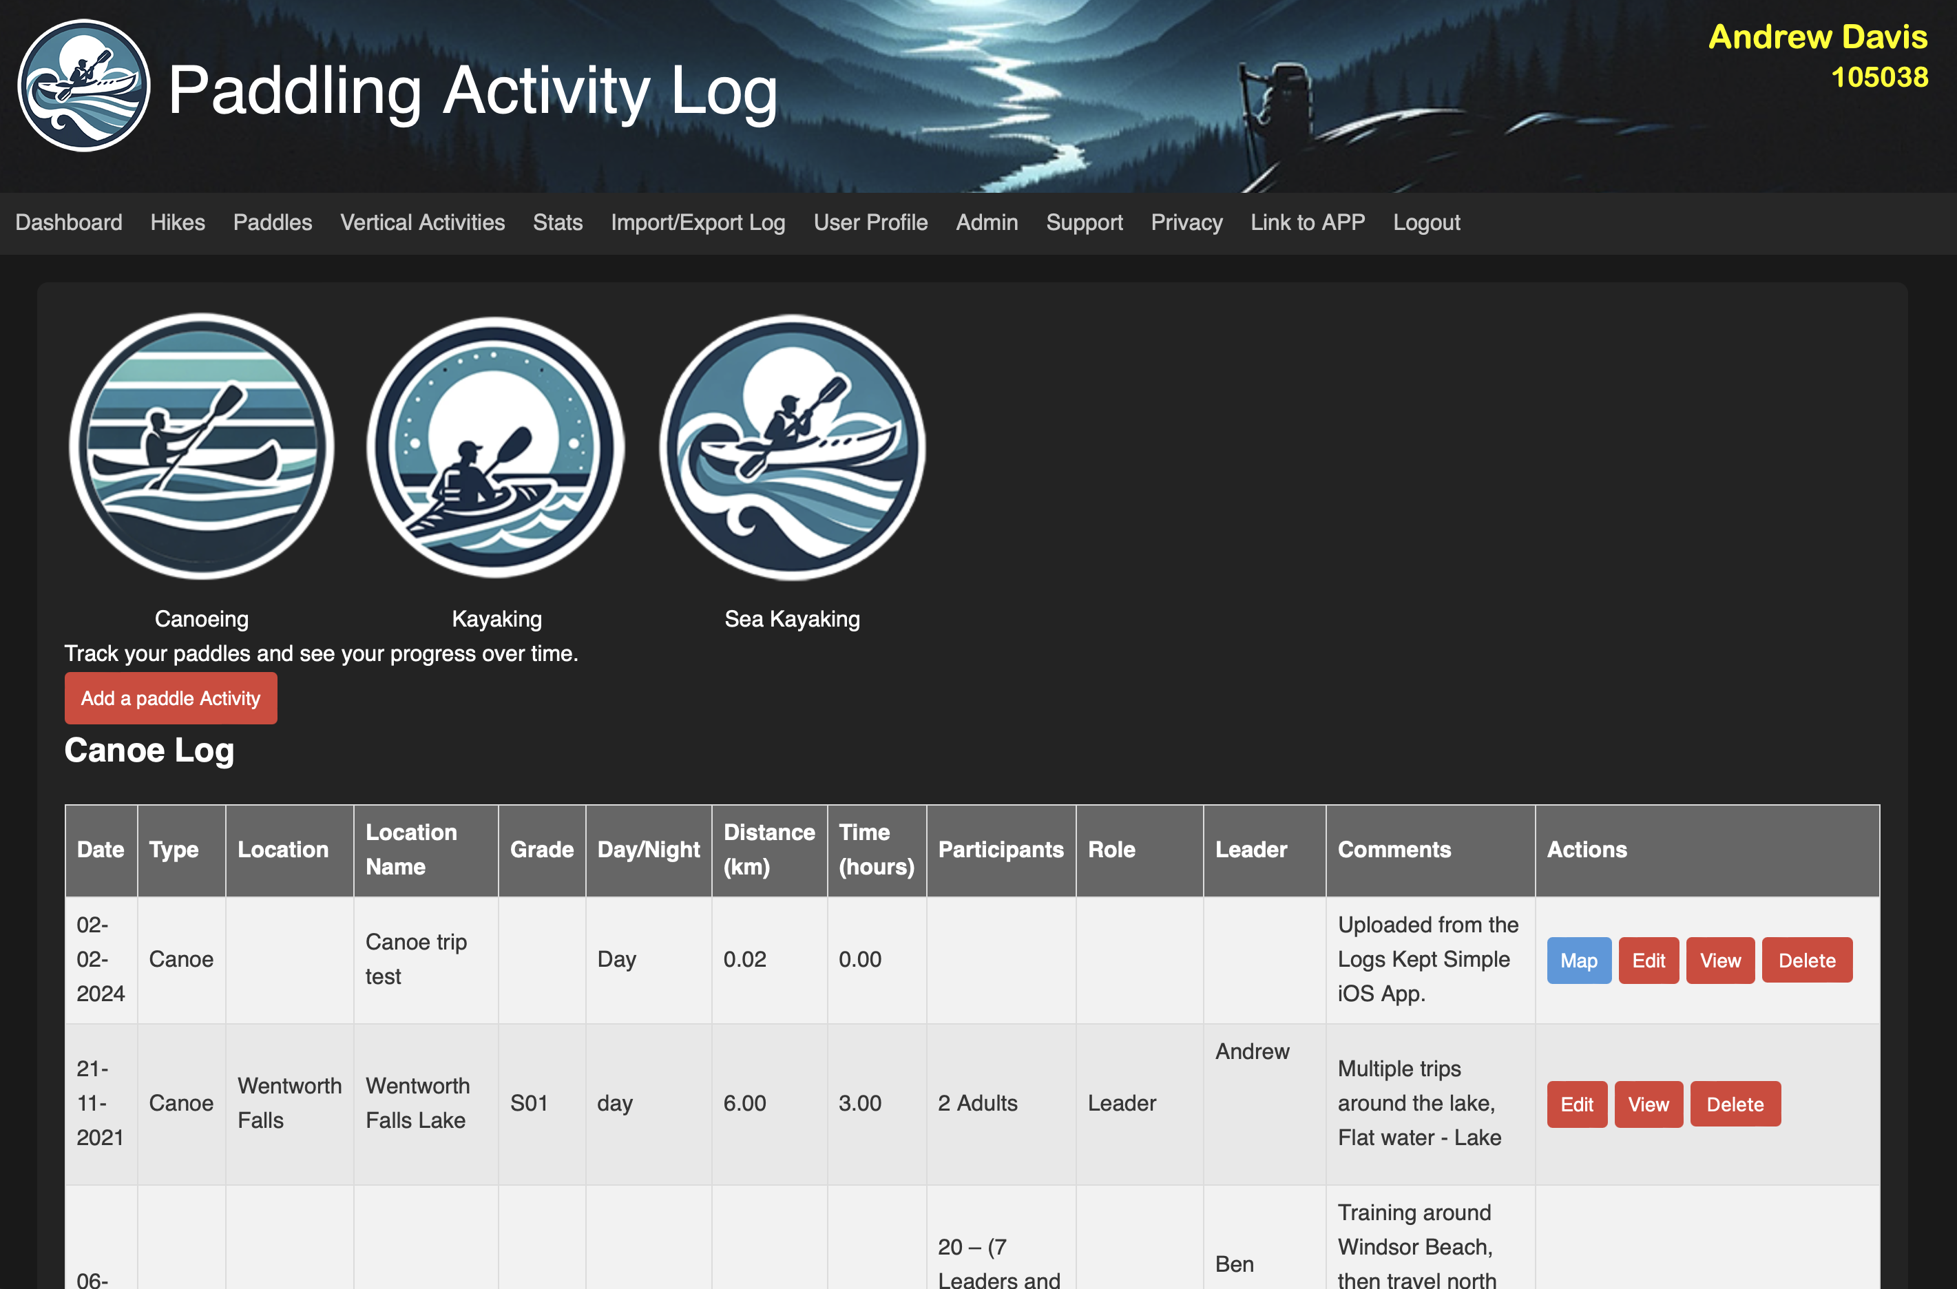Image resolution: width=1957 pixels, height=1289 pixels.
Task: Log out of the account
Action: [x=1427, y=223]
